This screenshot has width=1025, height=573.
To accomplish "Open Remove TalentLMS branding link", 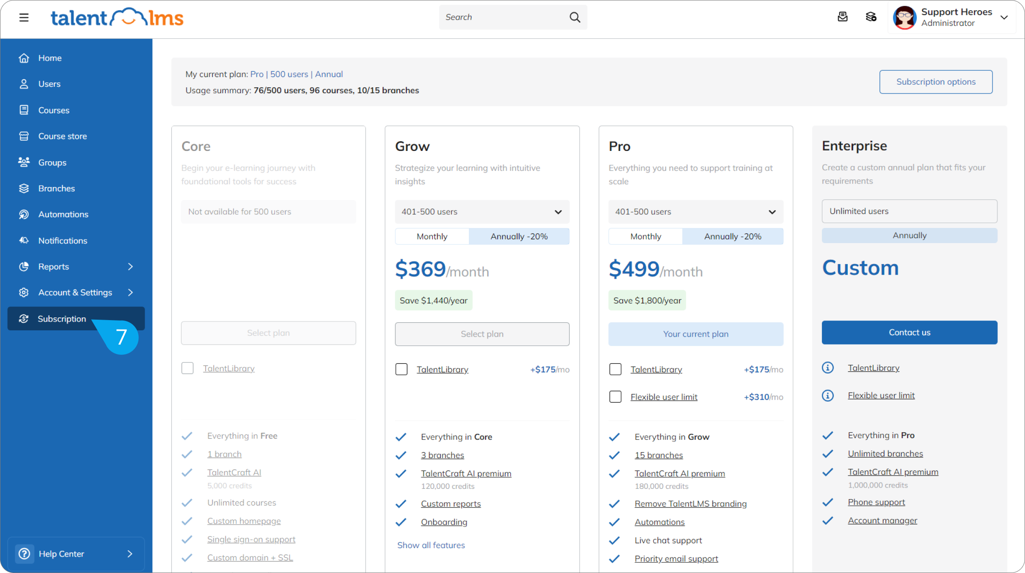I will 691,504.
